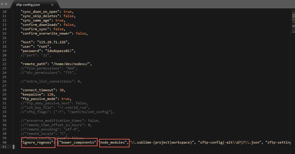Click commented "dir_permissions" line
295x154 pixels.
[x=48, y=72]
